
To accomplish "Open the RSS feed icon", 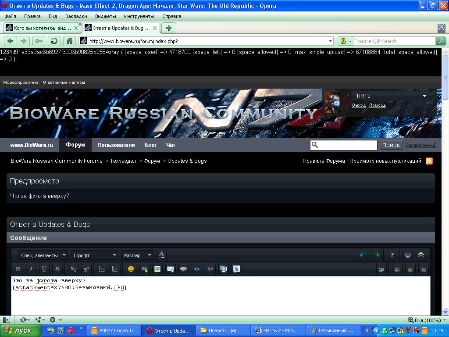I will [429, 161].
